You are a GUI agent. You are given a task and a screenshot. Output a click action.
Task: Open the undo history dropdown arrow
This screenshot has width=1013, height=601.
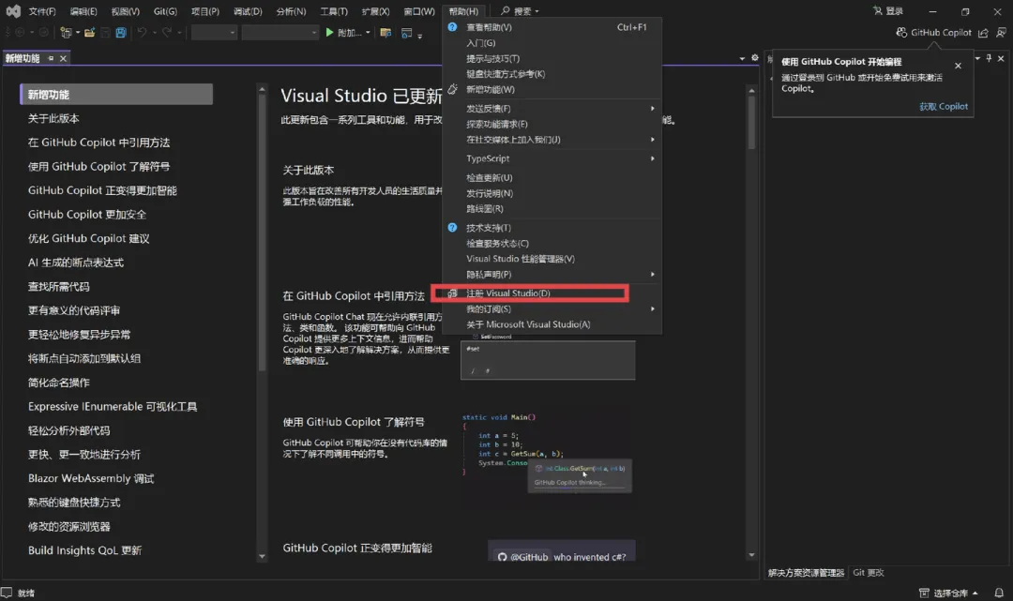coord(155,32)
